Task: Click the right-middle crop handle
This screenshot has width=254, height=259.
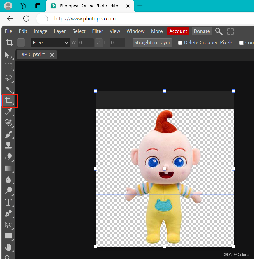Action: (x=234, y=169)
